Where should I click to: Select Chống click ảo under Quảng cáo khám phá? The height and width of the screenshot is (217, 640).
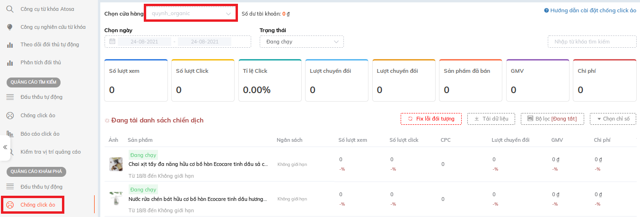(x=37, y=205)
